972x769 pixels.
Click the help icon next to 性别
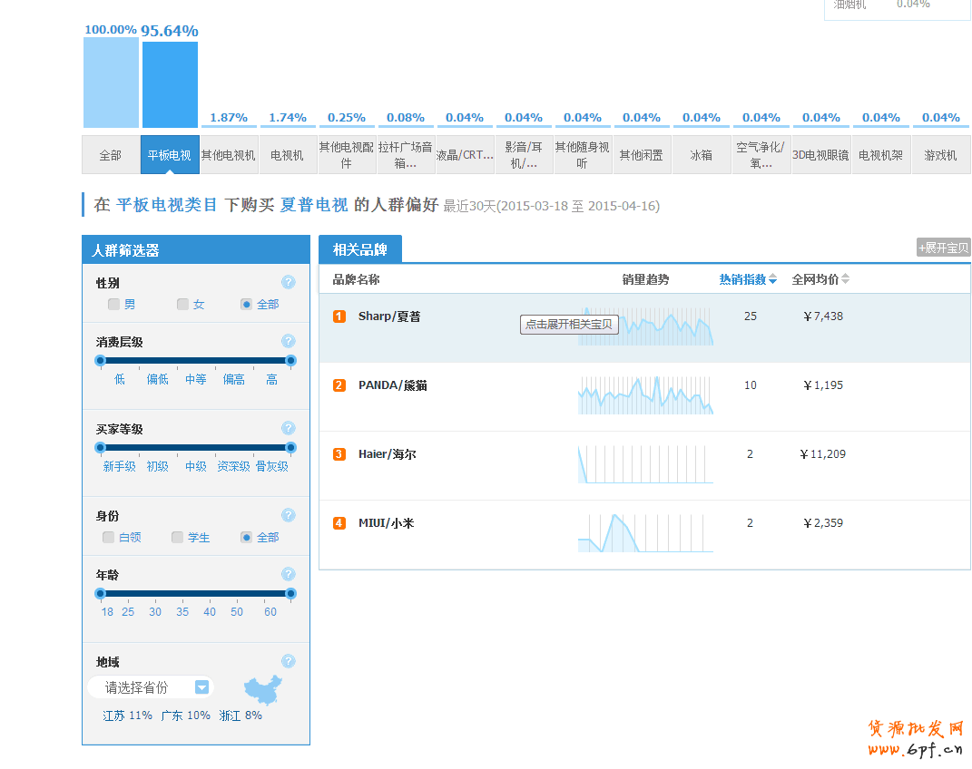288,282
